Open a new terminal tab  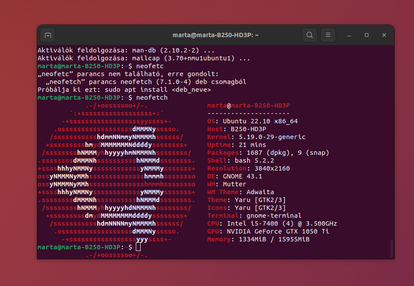[x=48, y=35]
